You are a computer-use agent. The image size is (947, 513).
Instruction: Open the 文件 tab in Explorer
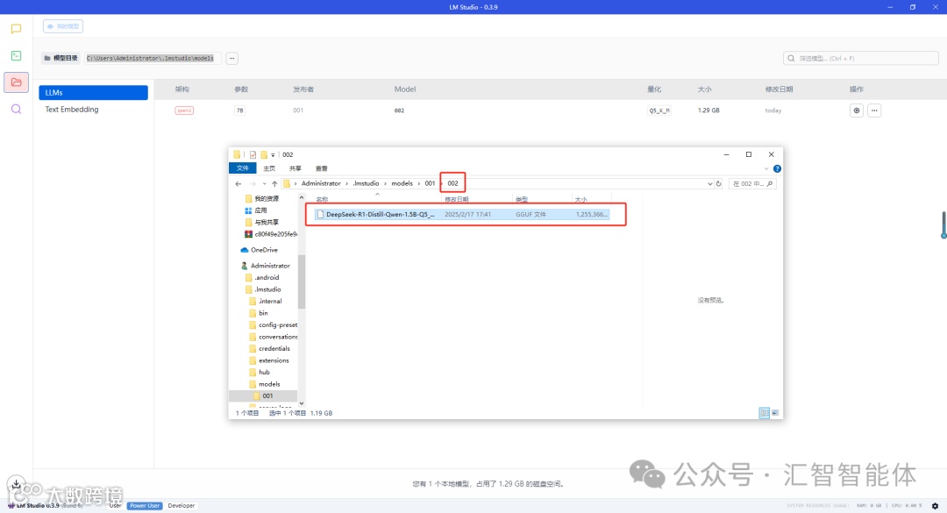[243, 168]
